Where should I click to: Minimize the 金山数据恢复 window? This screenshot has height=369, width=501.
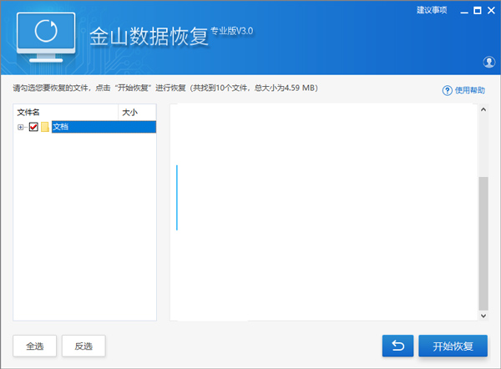(464, 11)
